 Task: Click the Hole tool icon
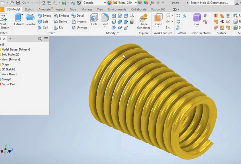pos(94,20)
